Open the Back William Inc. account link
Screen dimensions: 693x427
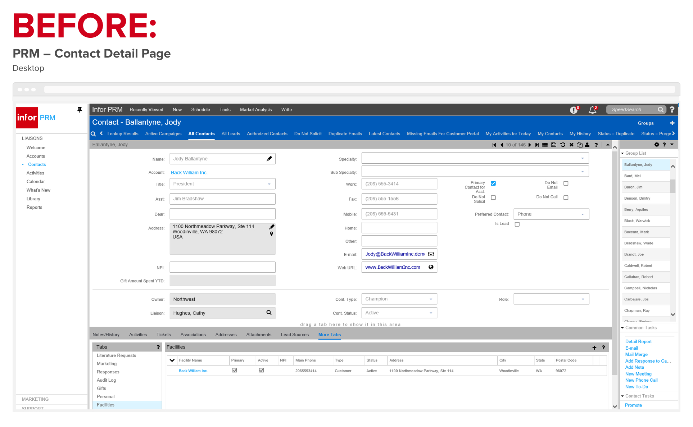click(x=189, y=173)
